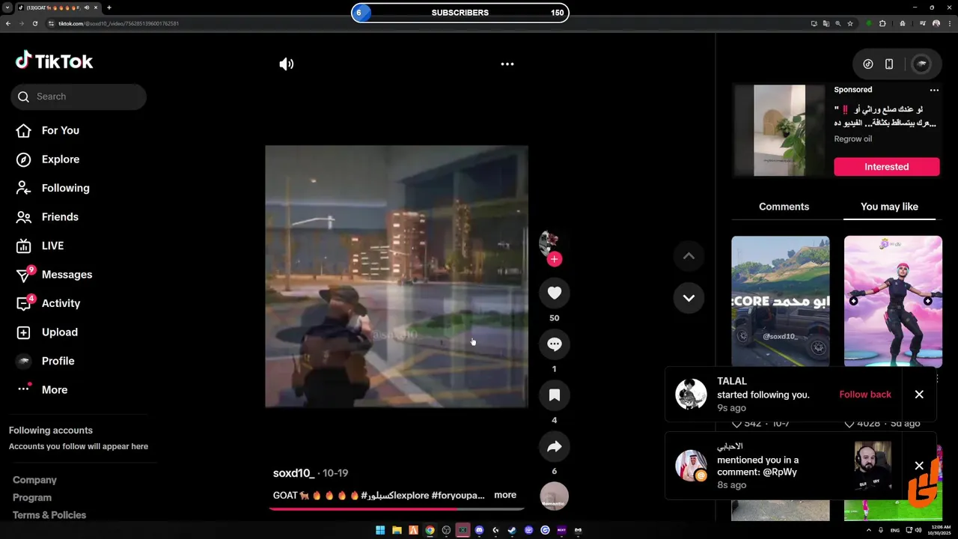Click the Interested button on ad

pos(887,167)
